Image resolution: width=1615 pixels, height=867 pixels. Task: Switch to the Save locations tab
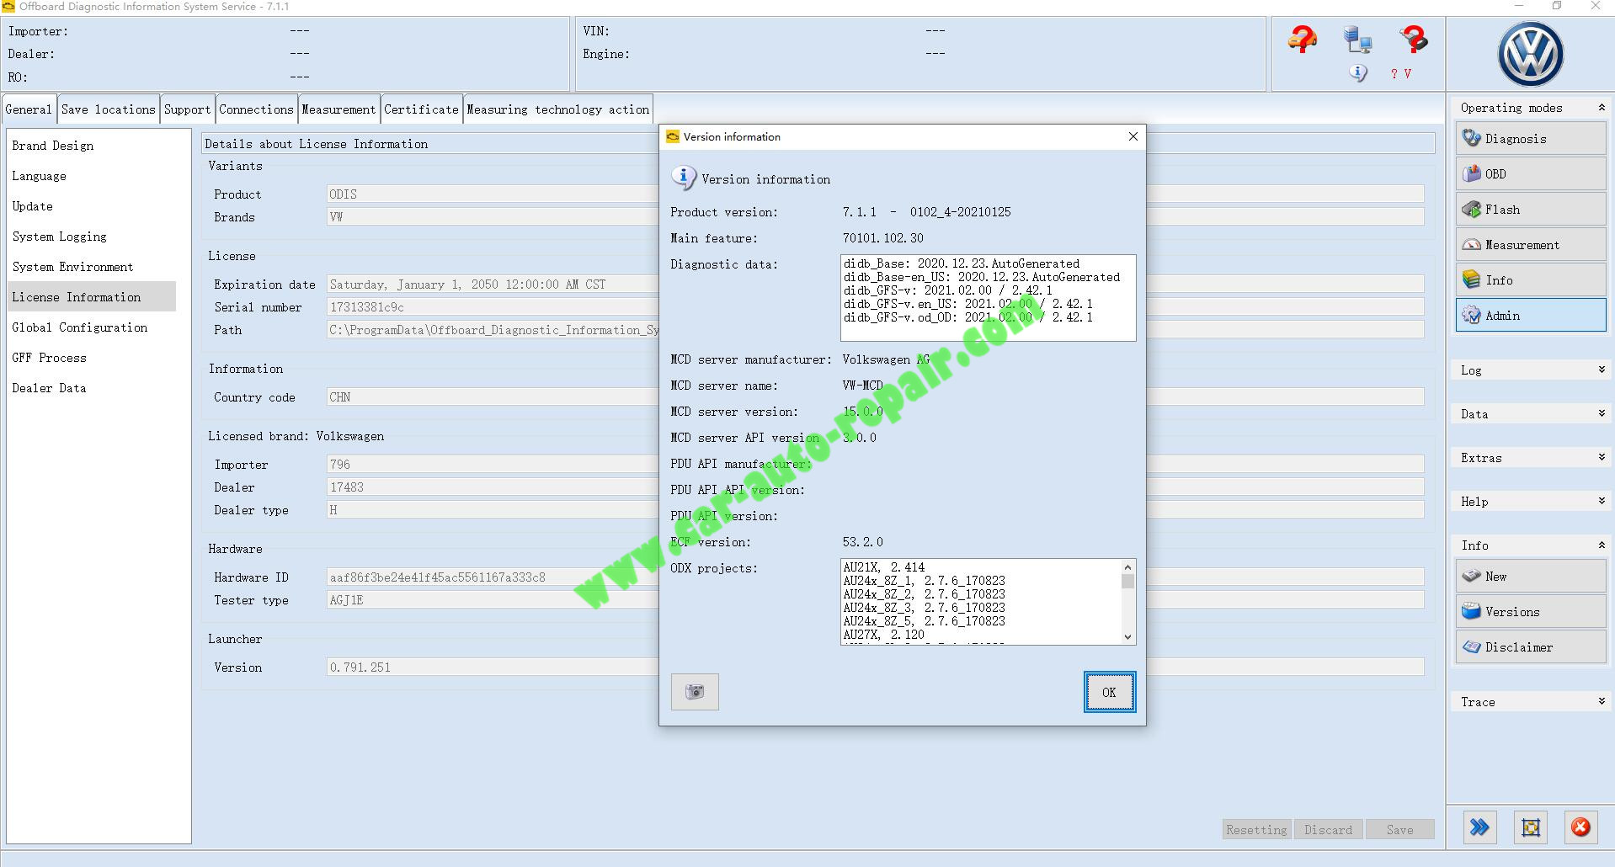point(109,109)
